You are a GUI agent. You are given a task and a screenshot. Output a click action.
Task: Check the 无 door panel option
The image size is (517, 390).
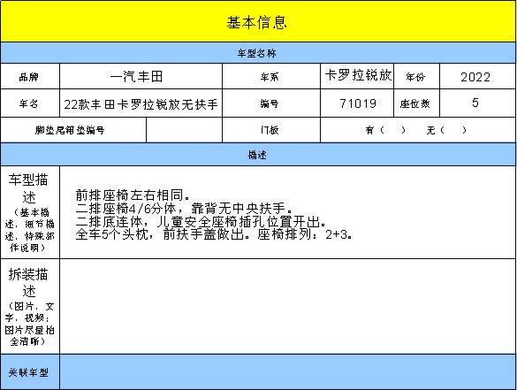446,130
